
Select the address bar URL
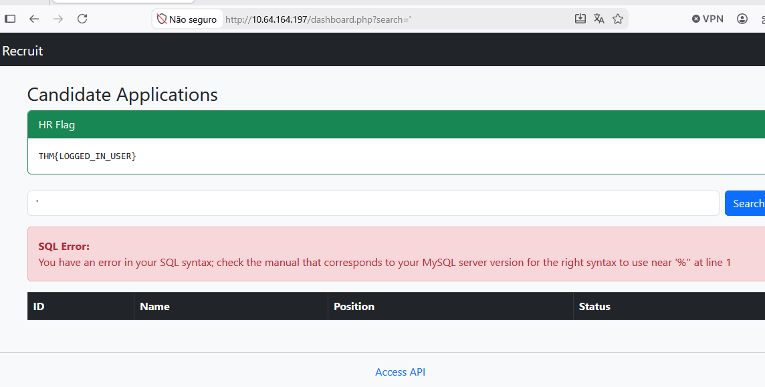point(318,19)
